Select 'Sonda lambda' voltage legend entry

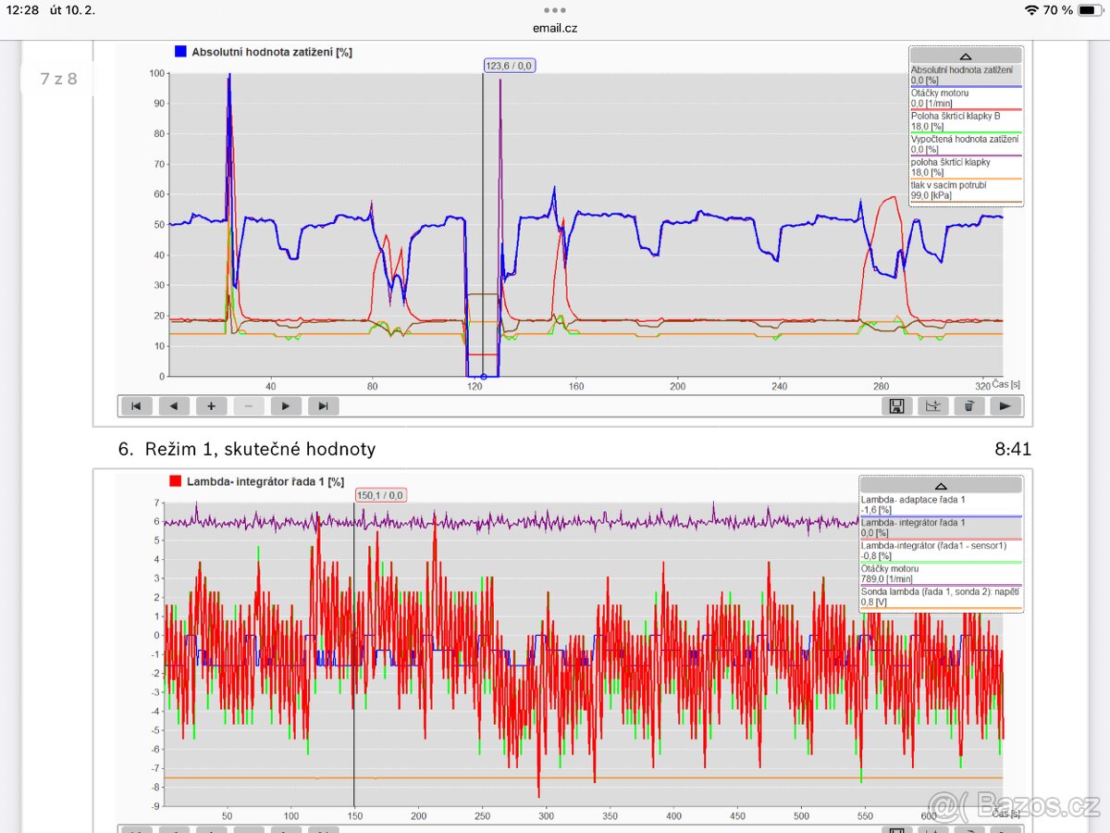(x=940, y=596)
